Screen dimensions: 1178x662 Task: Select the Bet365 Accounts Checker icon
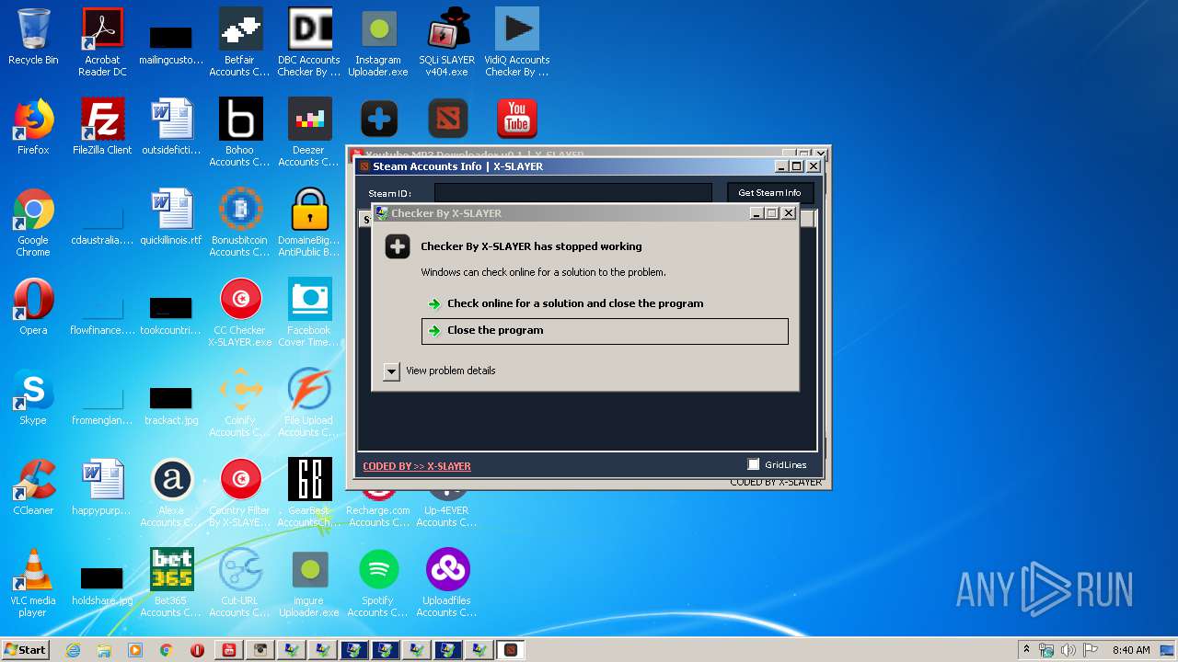(171, 582)
